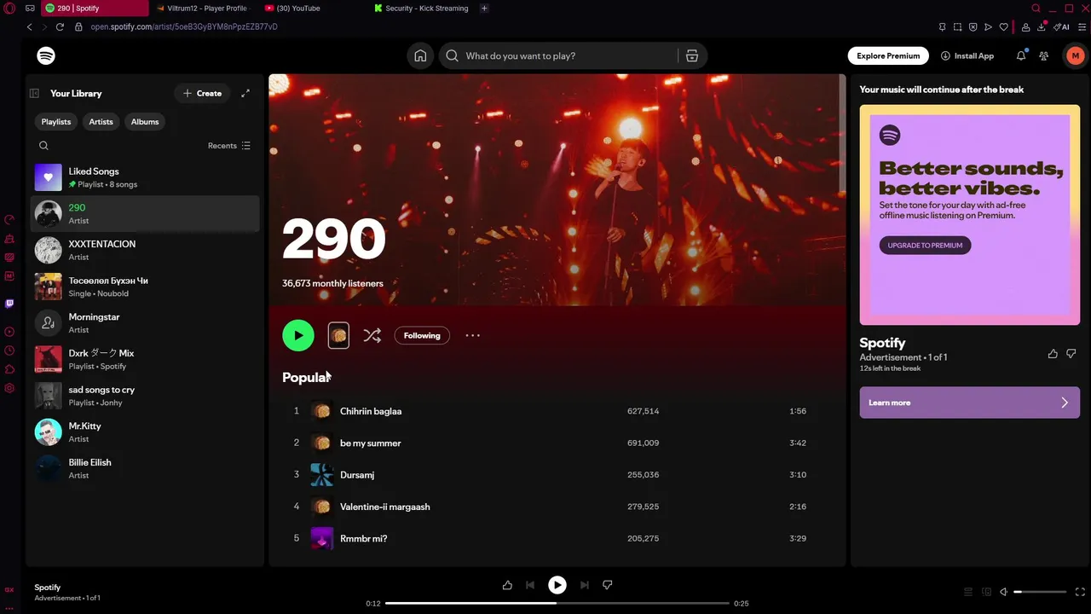This screenshot has height=614, width=1091.
Task: Click Explore Premium button
Action: (x=888, y=55)
